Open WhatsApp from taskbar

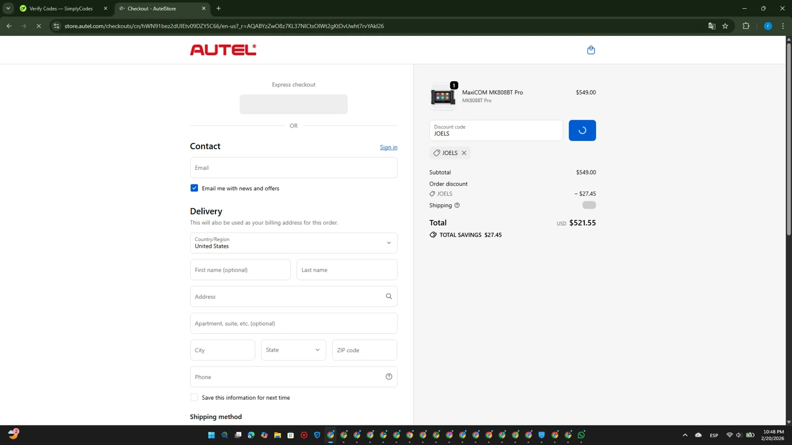[581, 435]
